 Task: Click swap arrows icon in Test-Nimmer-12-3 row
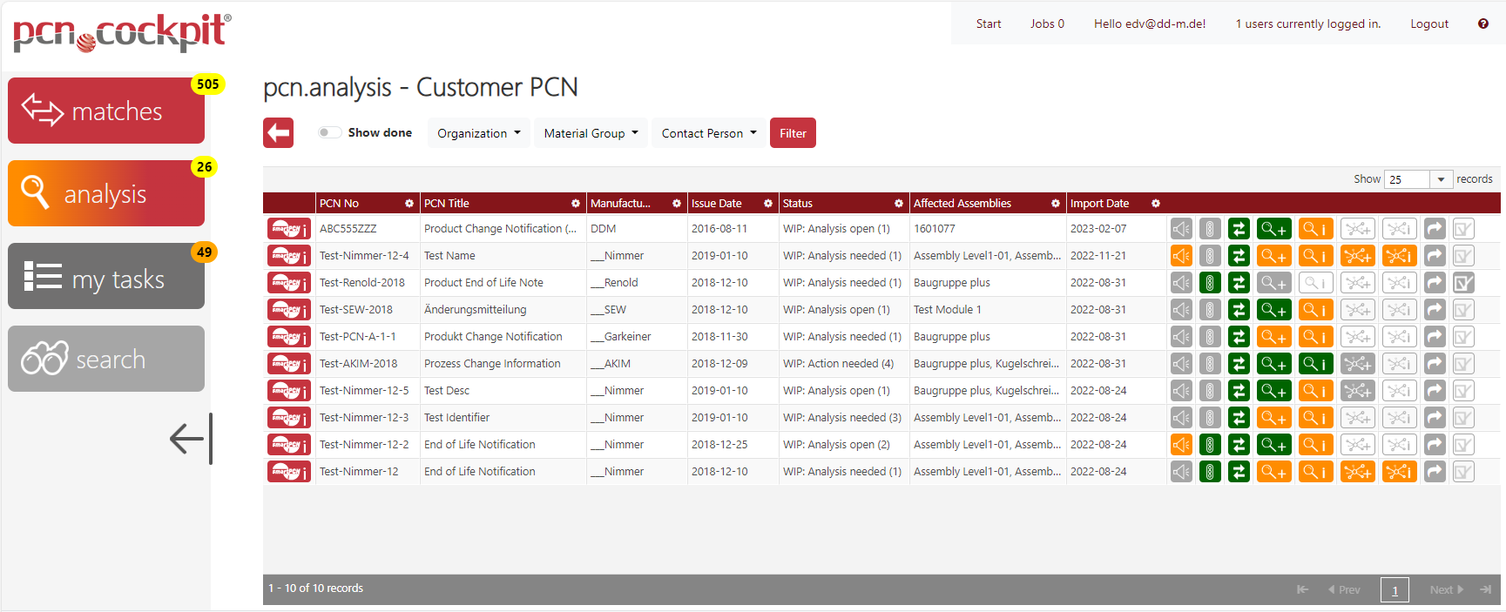(1239, 418)
